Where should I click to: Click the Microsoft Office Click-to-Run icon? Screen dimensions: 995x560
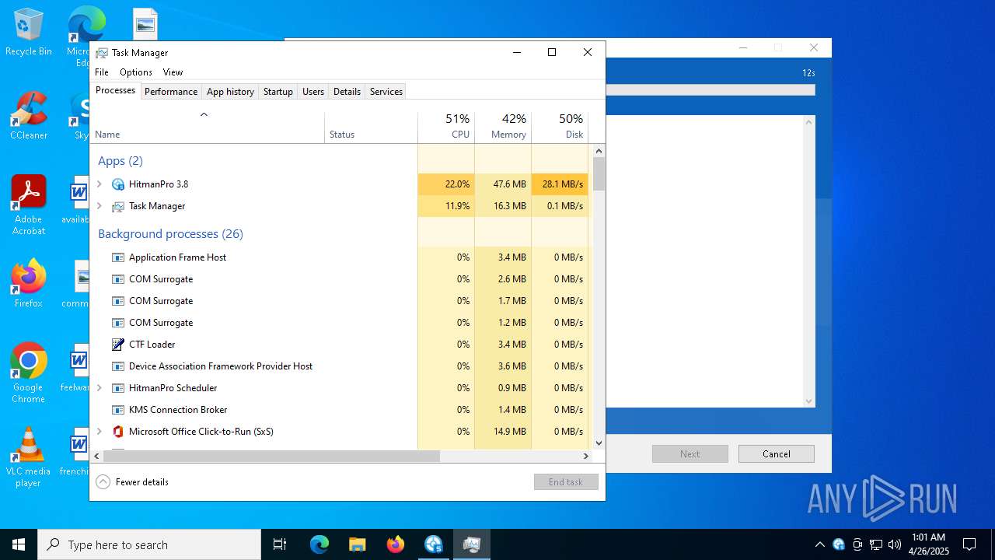pyautogui.click(x=118, y=432)
